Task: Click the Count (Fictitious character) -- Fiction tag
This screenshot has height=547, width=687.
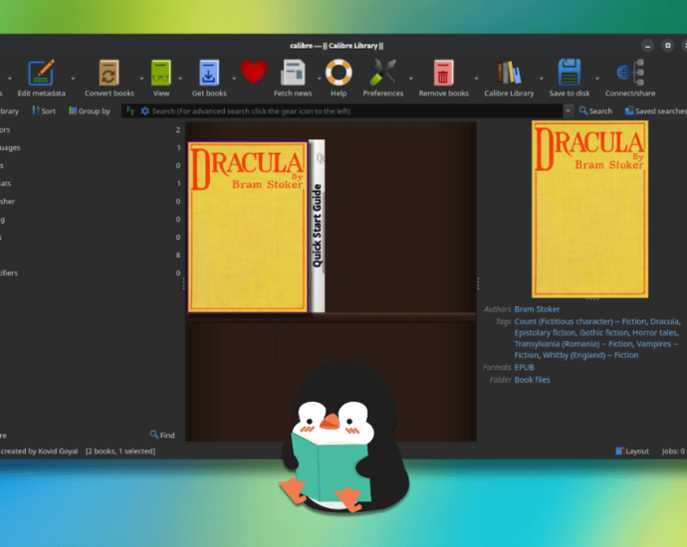Action: pyautogui.click(x=579, y=321)
